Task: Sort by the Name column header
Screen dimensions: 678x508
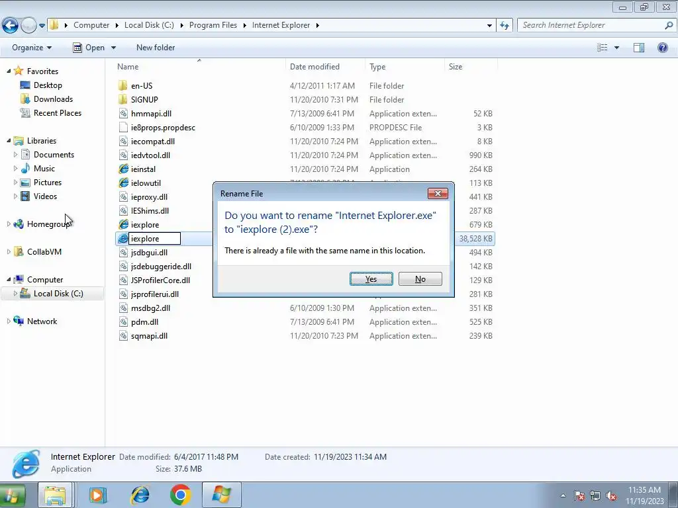Action: (128, 67)
